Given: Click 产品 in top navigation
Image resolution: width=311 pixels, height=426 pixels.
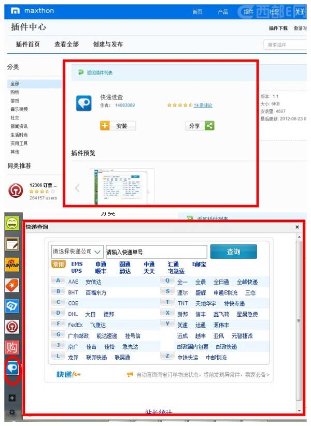Looking at the screenshot, I should tap(223, 12).
